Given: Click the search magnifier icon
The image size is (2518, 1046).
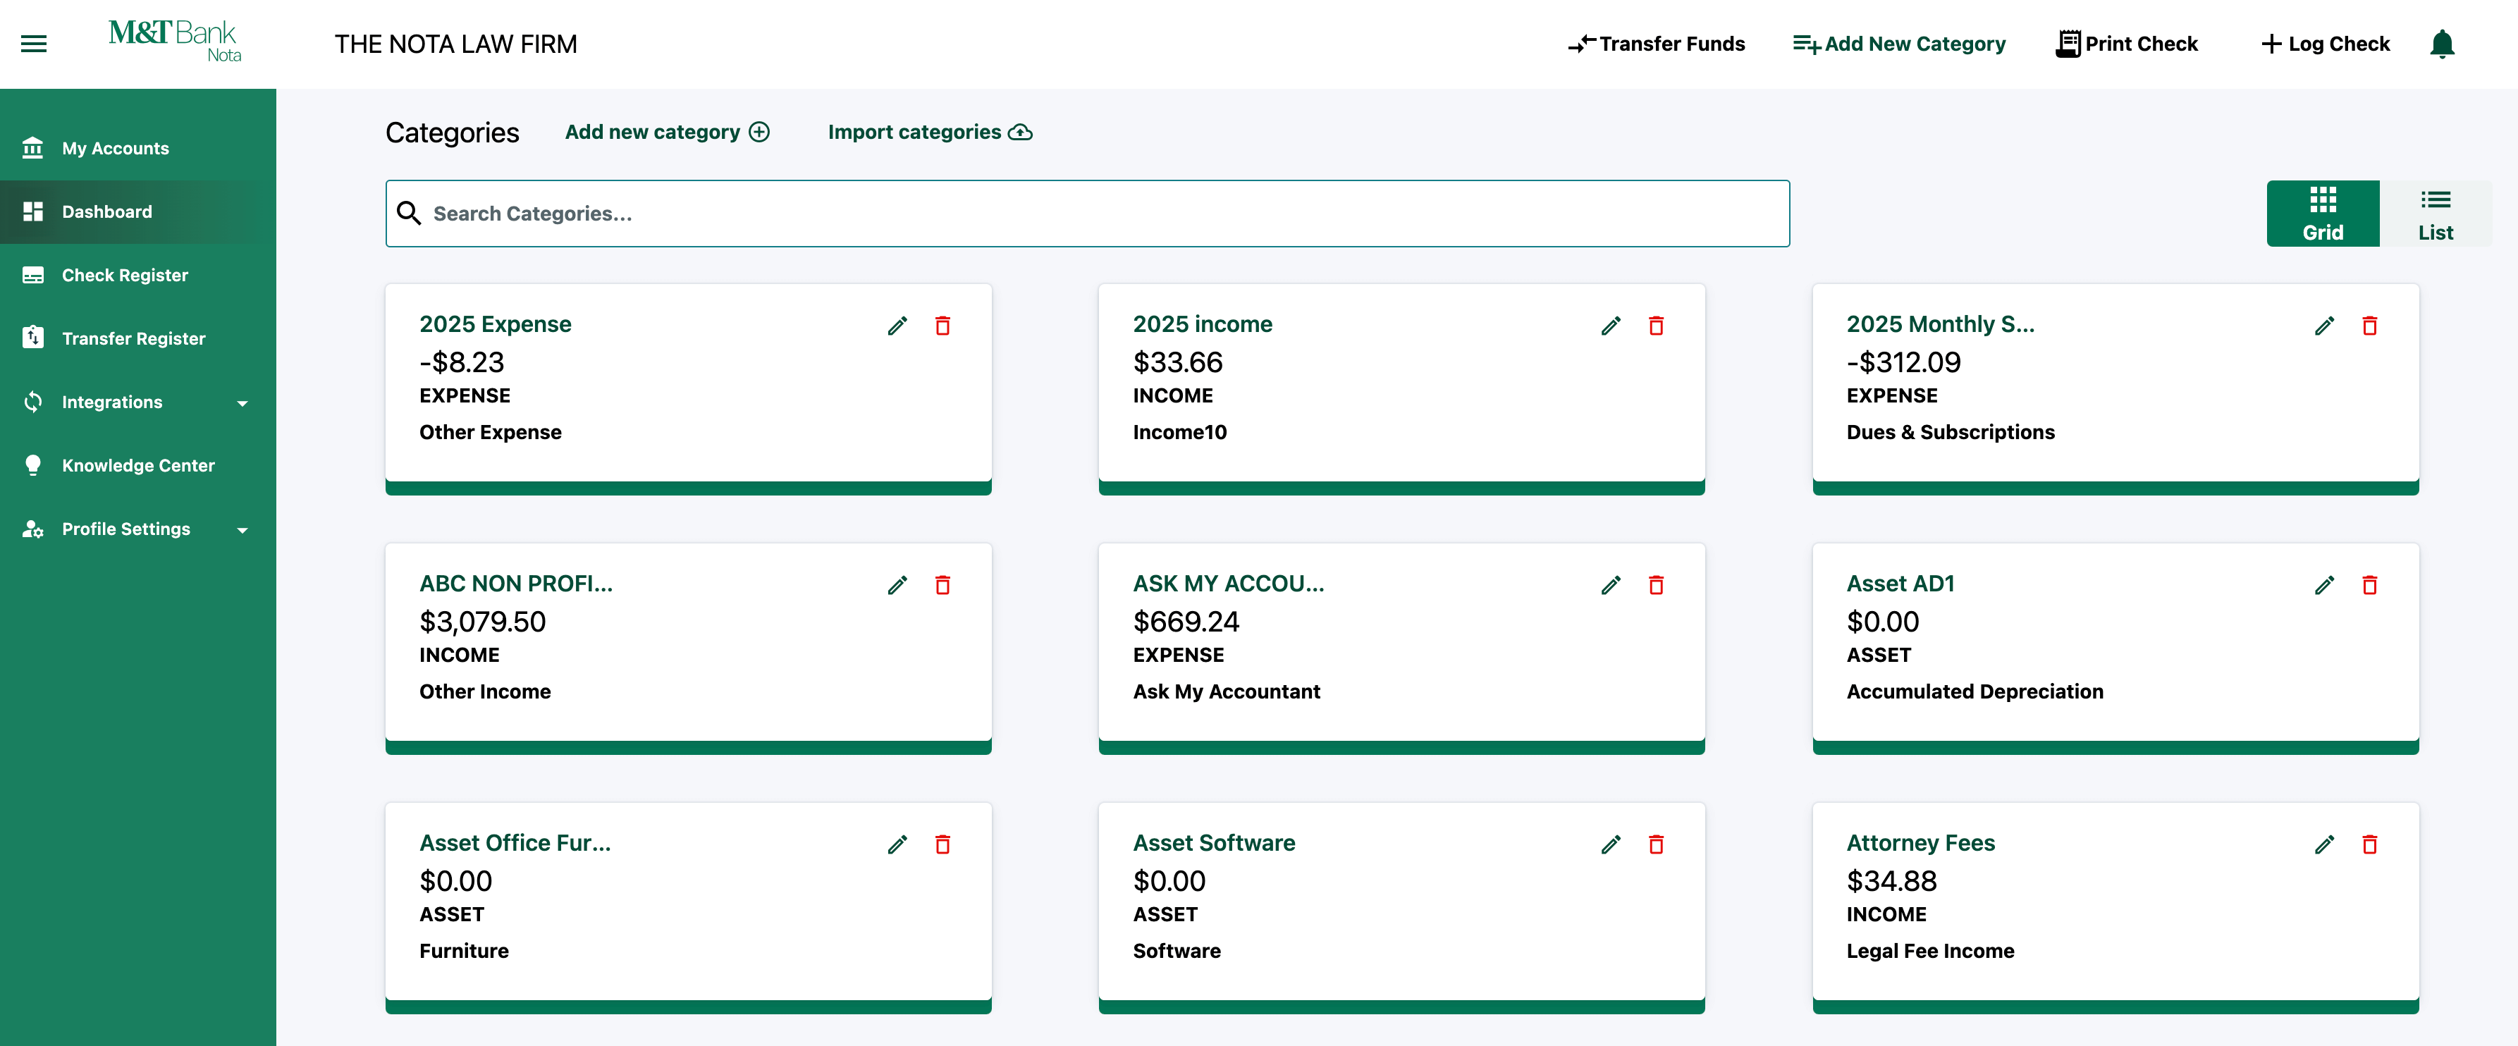Looking at the screenshot, I should click(409, 213).
